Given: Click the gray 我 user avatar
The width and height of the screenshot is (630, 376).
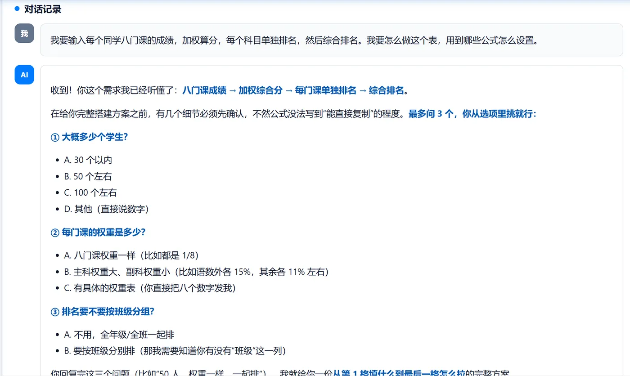Looking at the screenshot, I should pos(24,33).
